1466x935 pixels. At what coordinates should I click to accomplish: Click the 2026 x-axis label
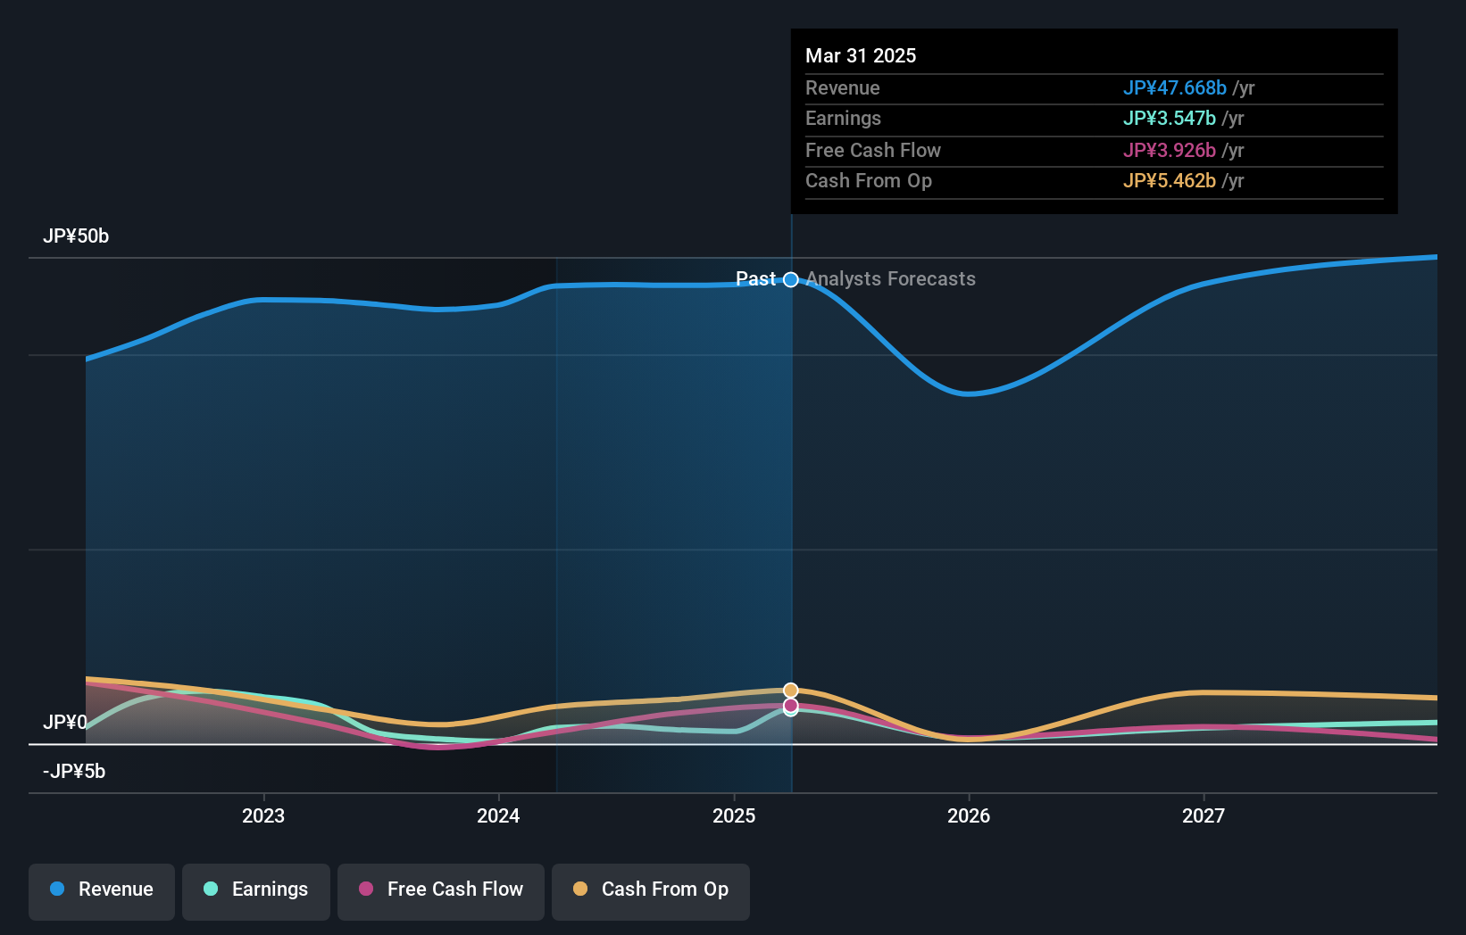(969, 815)
